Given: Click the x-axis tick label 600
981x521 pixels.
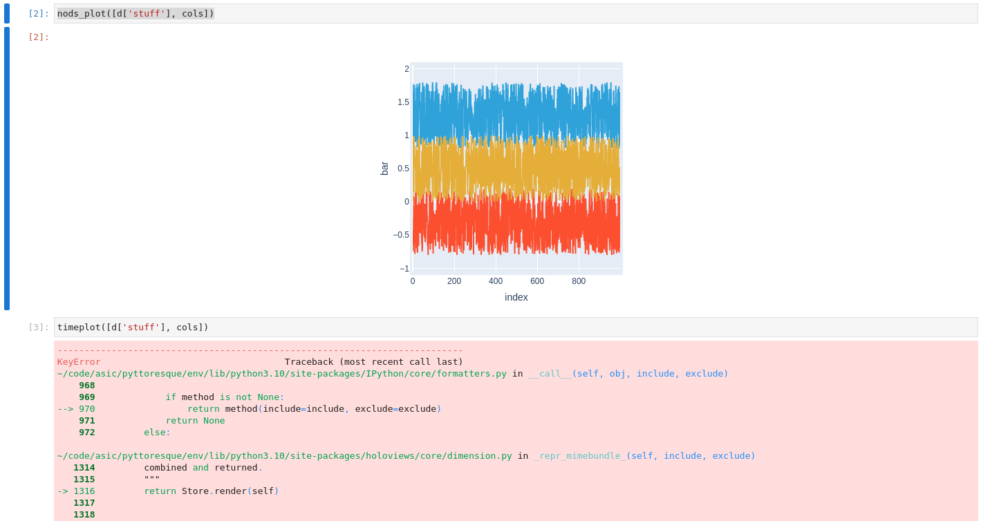Looking at the screenshot, I should click(x=537, y=281).
